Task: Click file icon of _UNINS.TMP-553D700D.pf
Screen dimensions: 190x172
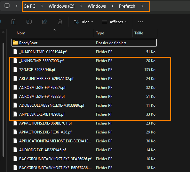Action: coord(15,61)
